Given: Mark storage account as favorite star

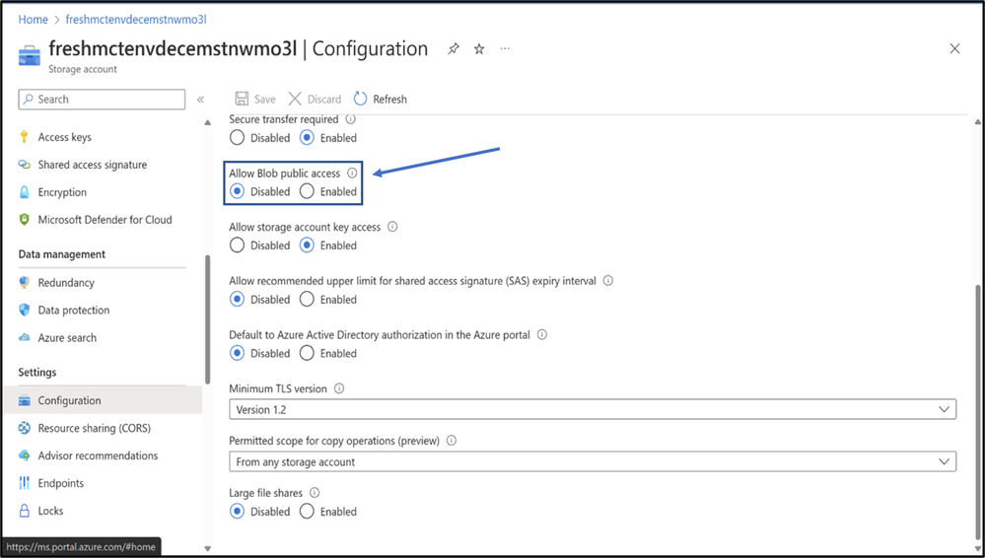Looking at the screenshot, I should click(x=479, y=49).
